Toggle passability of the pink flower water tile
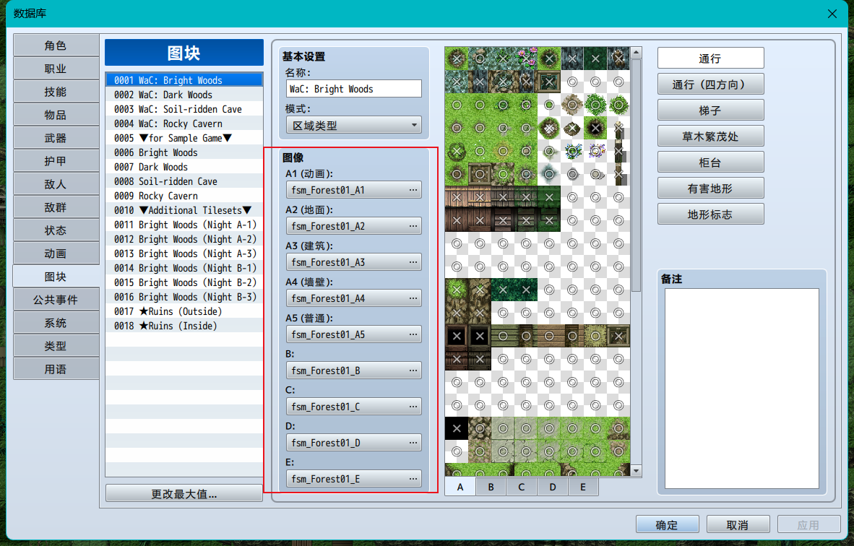 tap(526, 58)
